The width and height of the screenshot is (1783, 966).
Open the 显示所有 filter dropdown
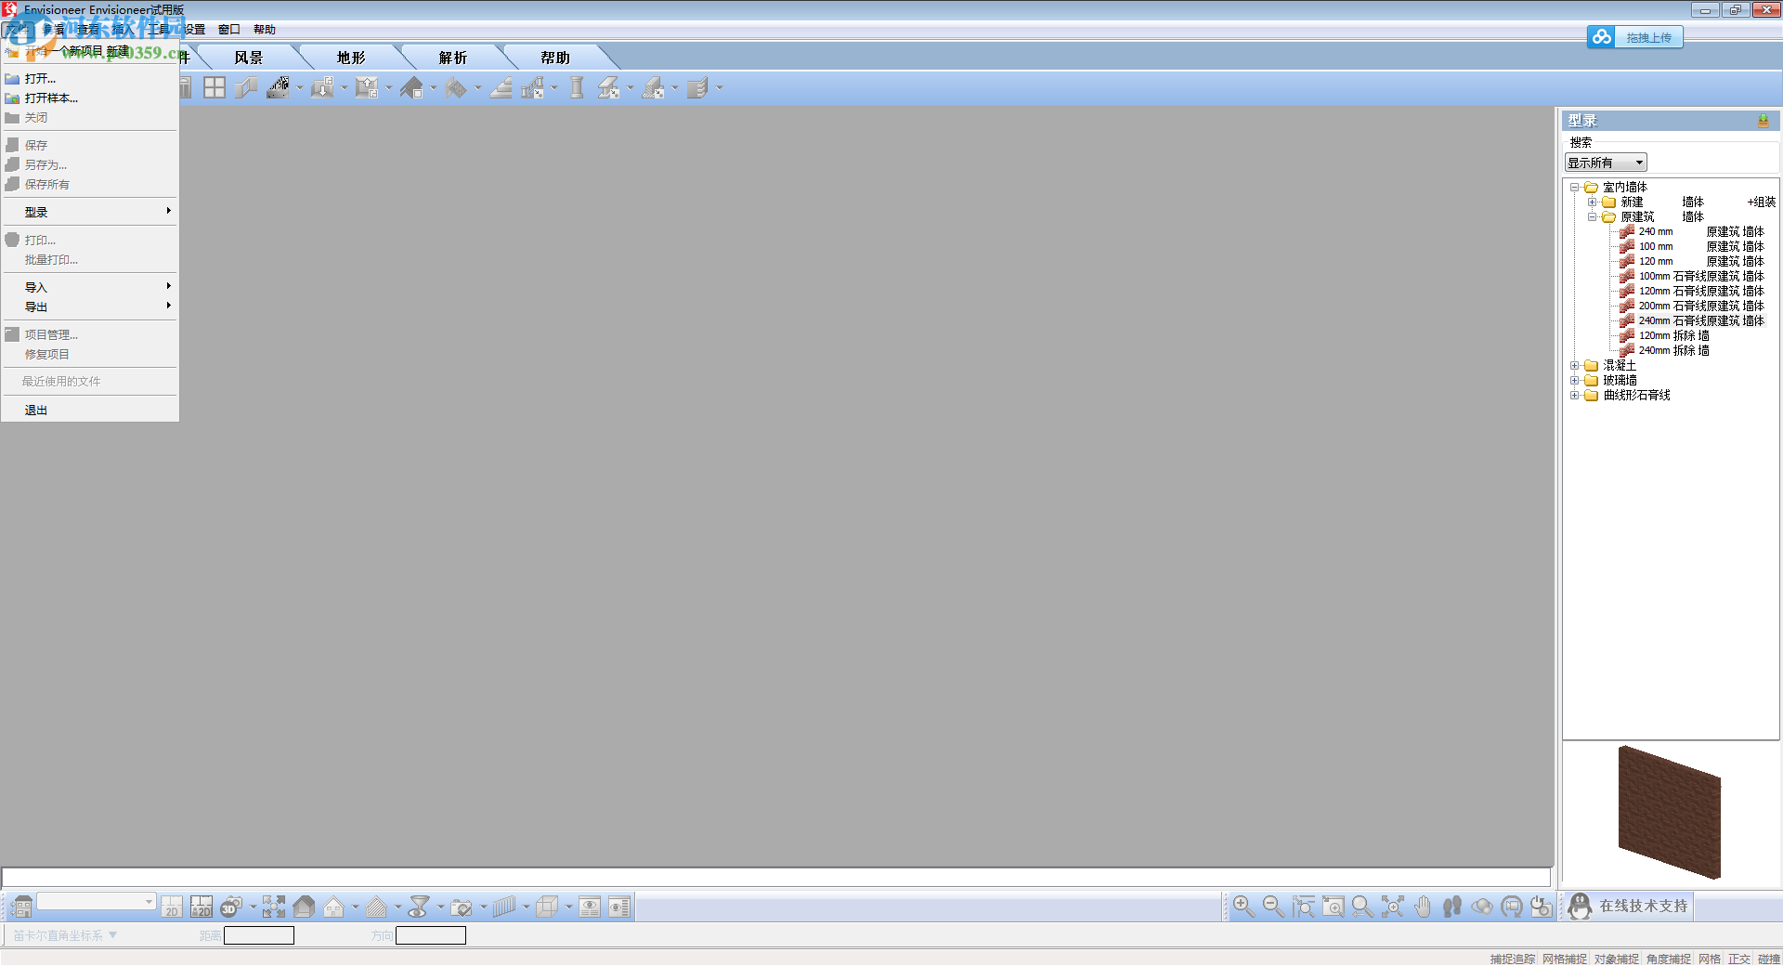[1606, 163]
